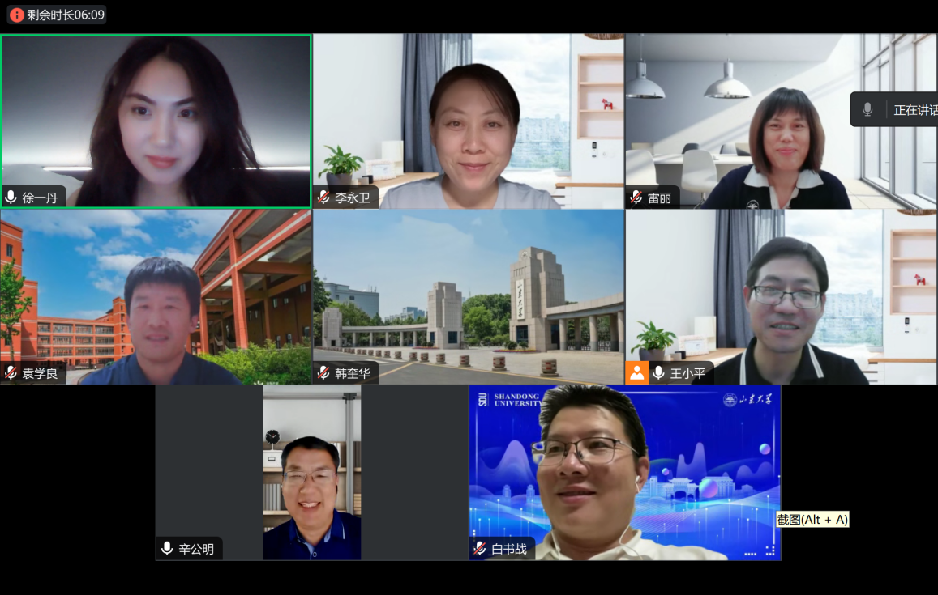Click the name label 韩奎华
The image size is (938, 595).
click(353, 374)
